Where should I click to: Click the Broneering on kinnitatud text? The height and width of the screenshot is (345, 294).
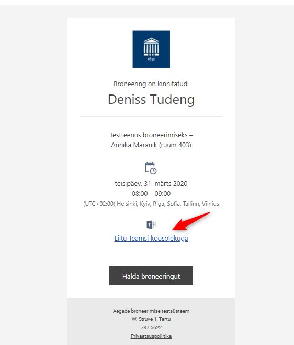tap(151, 84)
